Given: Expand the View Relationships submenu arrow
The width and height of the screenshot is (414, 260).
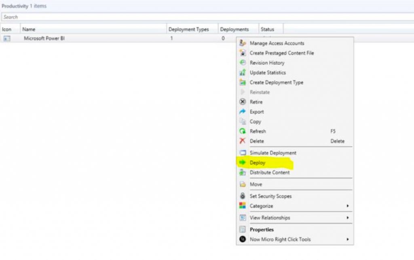Looking at the screenshot, I should click(x=347, y=218).
